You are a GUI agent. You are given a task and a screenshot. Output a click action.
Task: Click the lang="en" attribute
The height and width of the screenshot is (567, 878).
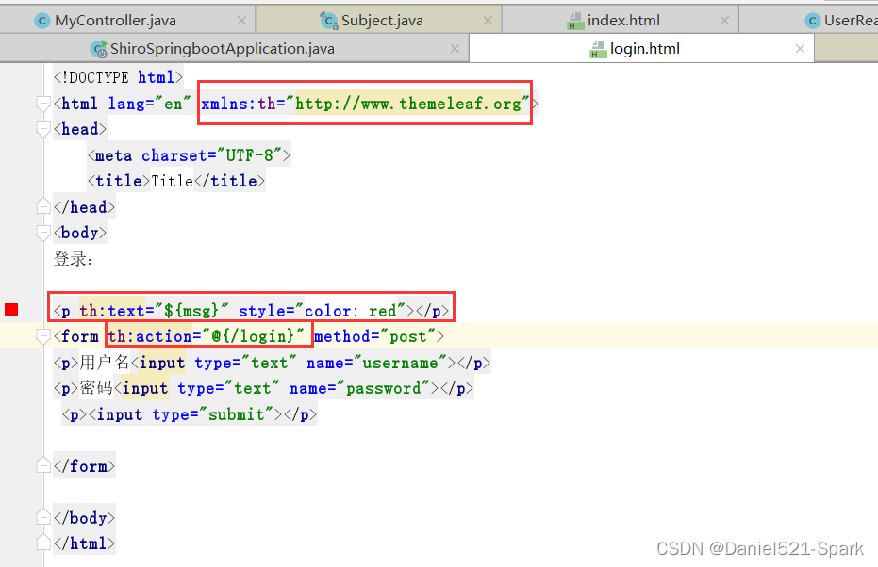[x=150, y=104]
